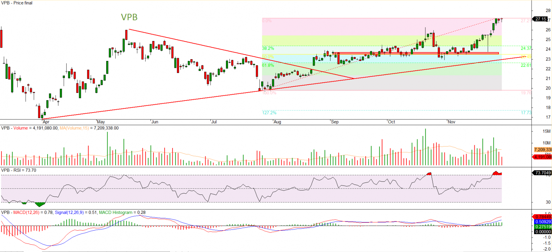Click the 'Jul' date axis label
552x252 pixels.
pos(214,122)
